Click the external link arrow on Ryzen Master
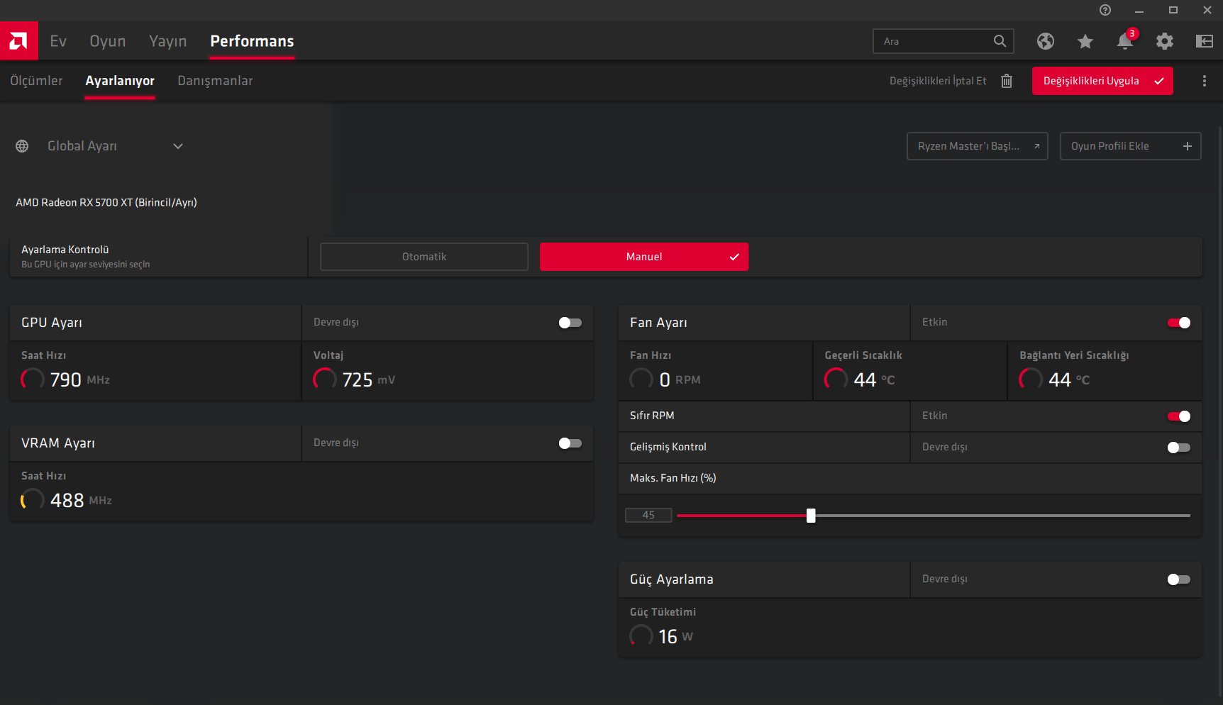1223x705 pixels. [x=1036, y=146]
